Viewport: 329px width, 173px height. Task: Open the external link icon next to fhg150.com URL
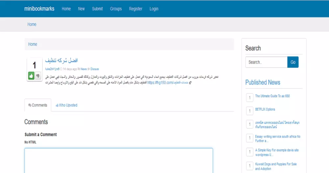(190, 83)
